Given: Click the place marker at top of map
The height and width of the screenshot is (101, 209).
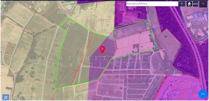Looking at the screenshot, I should pyautogui.click(x=69, y=6).
